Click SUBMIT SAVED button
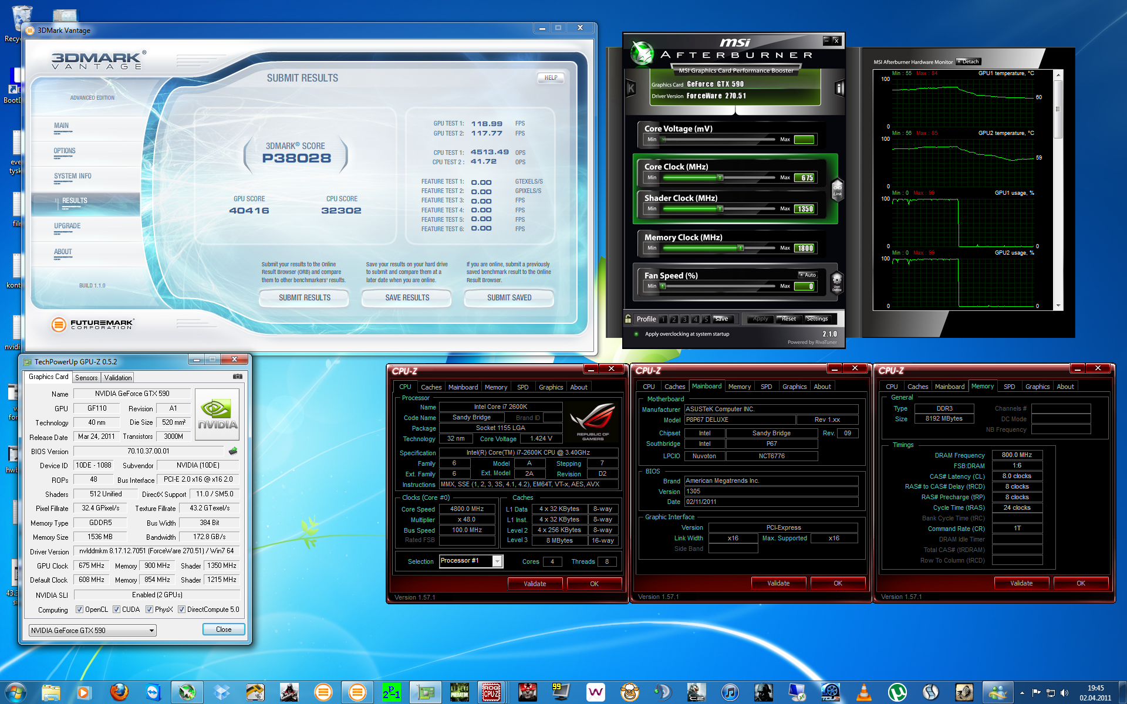 tap(509, 298)
